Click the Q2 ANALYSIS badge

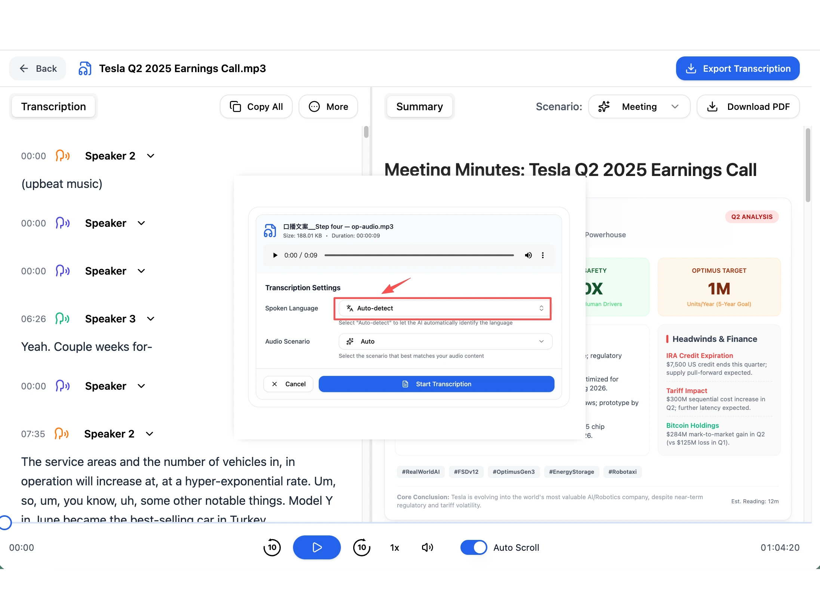point(752,217)
